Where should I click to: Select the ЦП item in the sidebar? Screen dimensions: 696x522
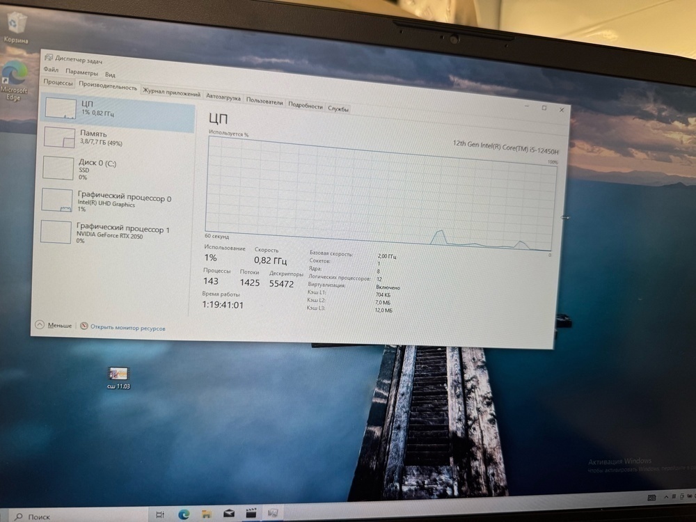pos(117,111)
